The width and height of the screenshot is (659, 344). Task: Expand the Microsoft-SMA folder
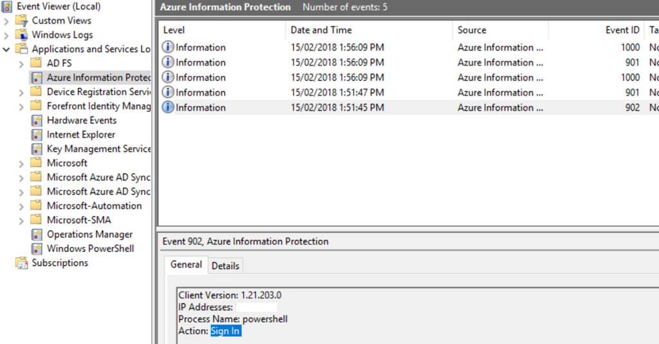21,220
